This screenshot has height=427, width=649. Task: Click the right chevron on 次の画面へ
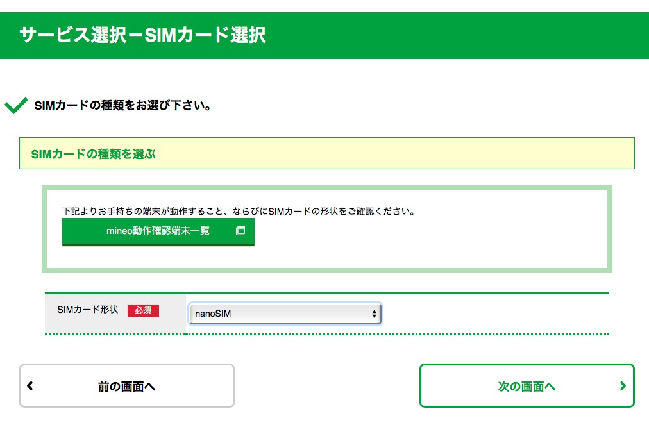coord(623,385)
